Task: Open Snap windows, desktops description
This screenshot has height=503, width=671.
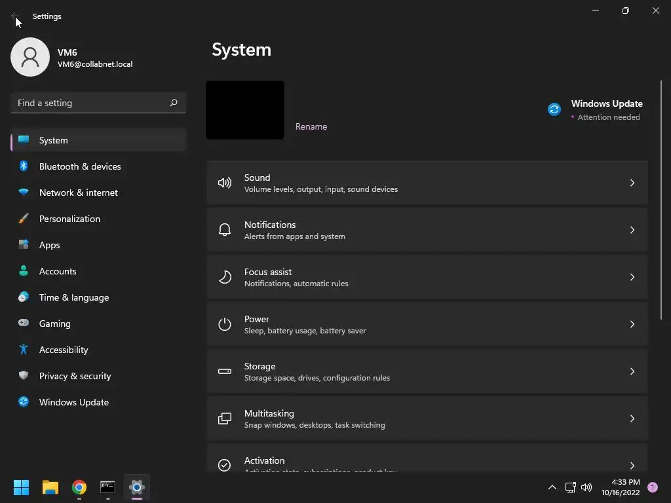Action: 315,424
